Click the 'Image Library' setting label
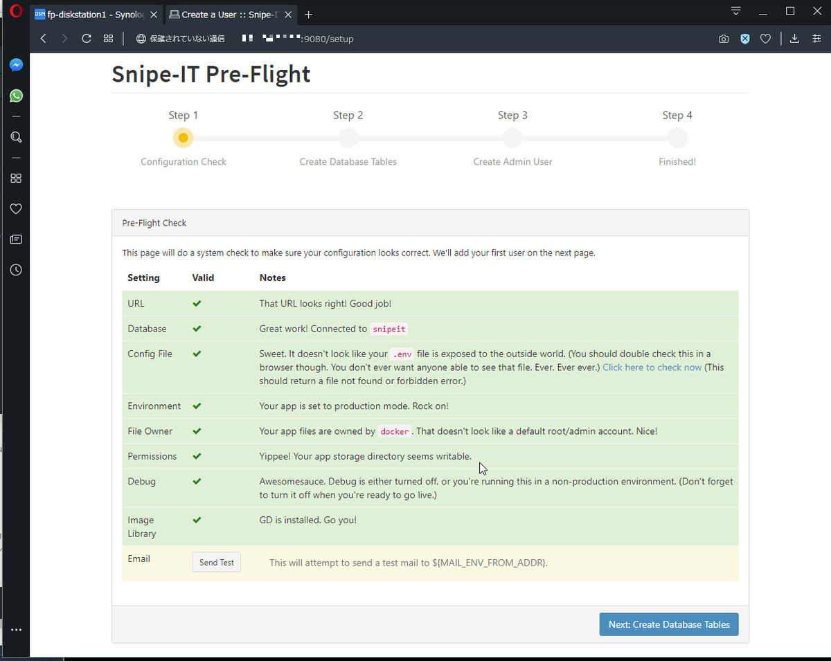 (142, 527)
